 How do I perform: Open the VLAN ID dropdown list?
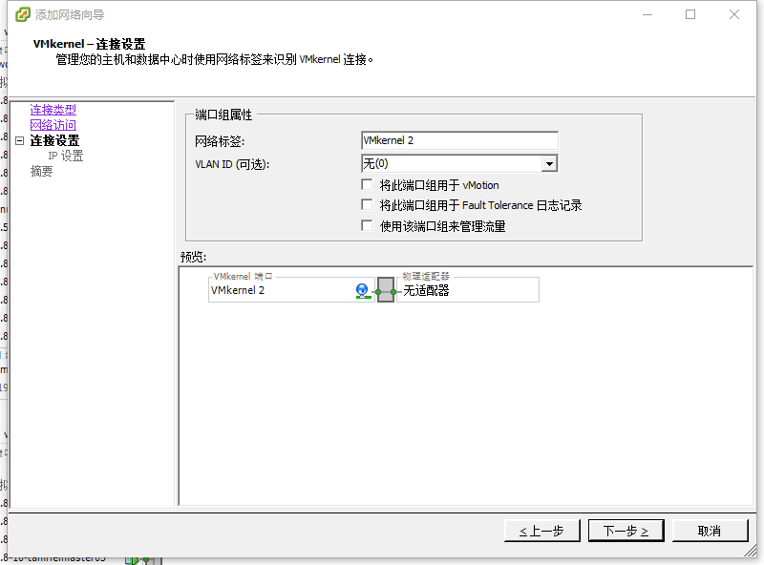point(549,163)
